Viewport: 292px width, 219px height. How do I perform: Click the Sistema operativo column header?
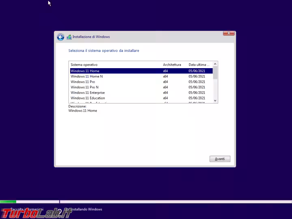[x=84, y=65]
